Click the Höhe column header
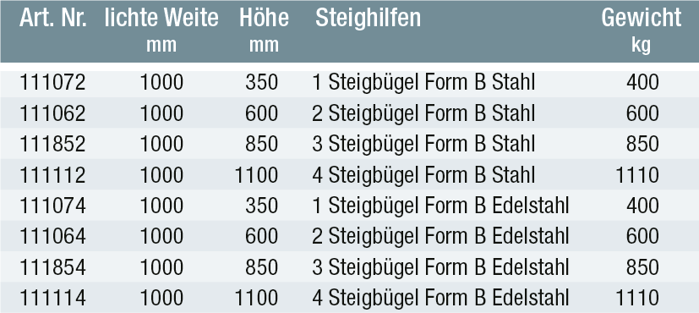 point(264,30)
